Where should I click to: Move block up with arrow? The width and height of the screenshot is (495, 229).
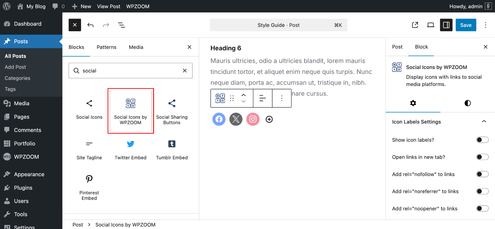point(243,95)
